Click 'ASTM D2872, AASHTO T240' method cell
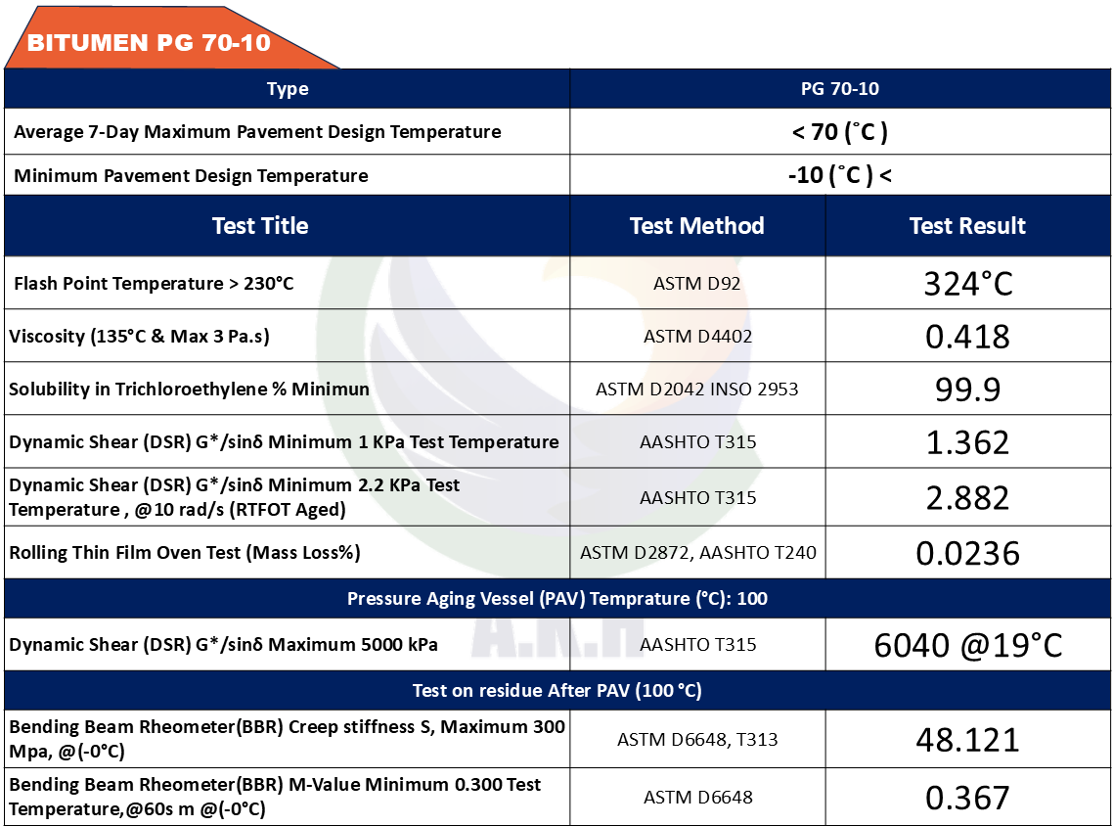 pos(697,553)
